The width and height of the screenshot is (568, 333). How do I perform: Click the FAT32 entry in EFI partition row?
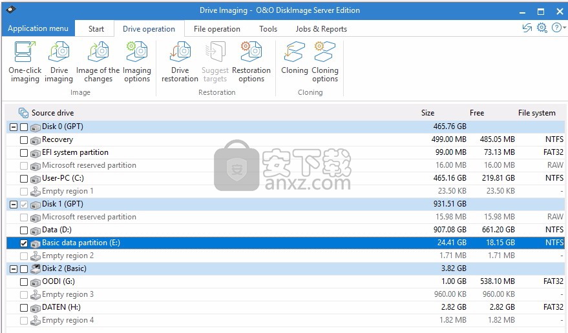click(553, 152)
